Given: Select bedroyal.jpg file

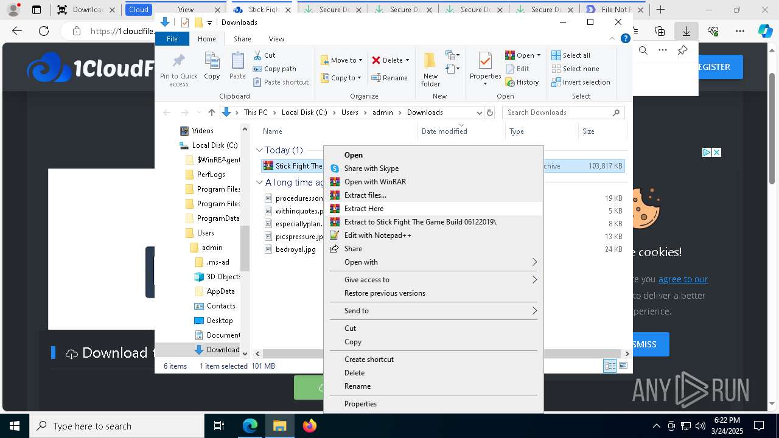Looking at the screenshot, I should (x=295, y=249).
